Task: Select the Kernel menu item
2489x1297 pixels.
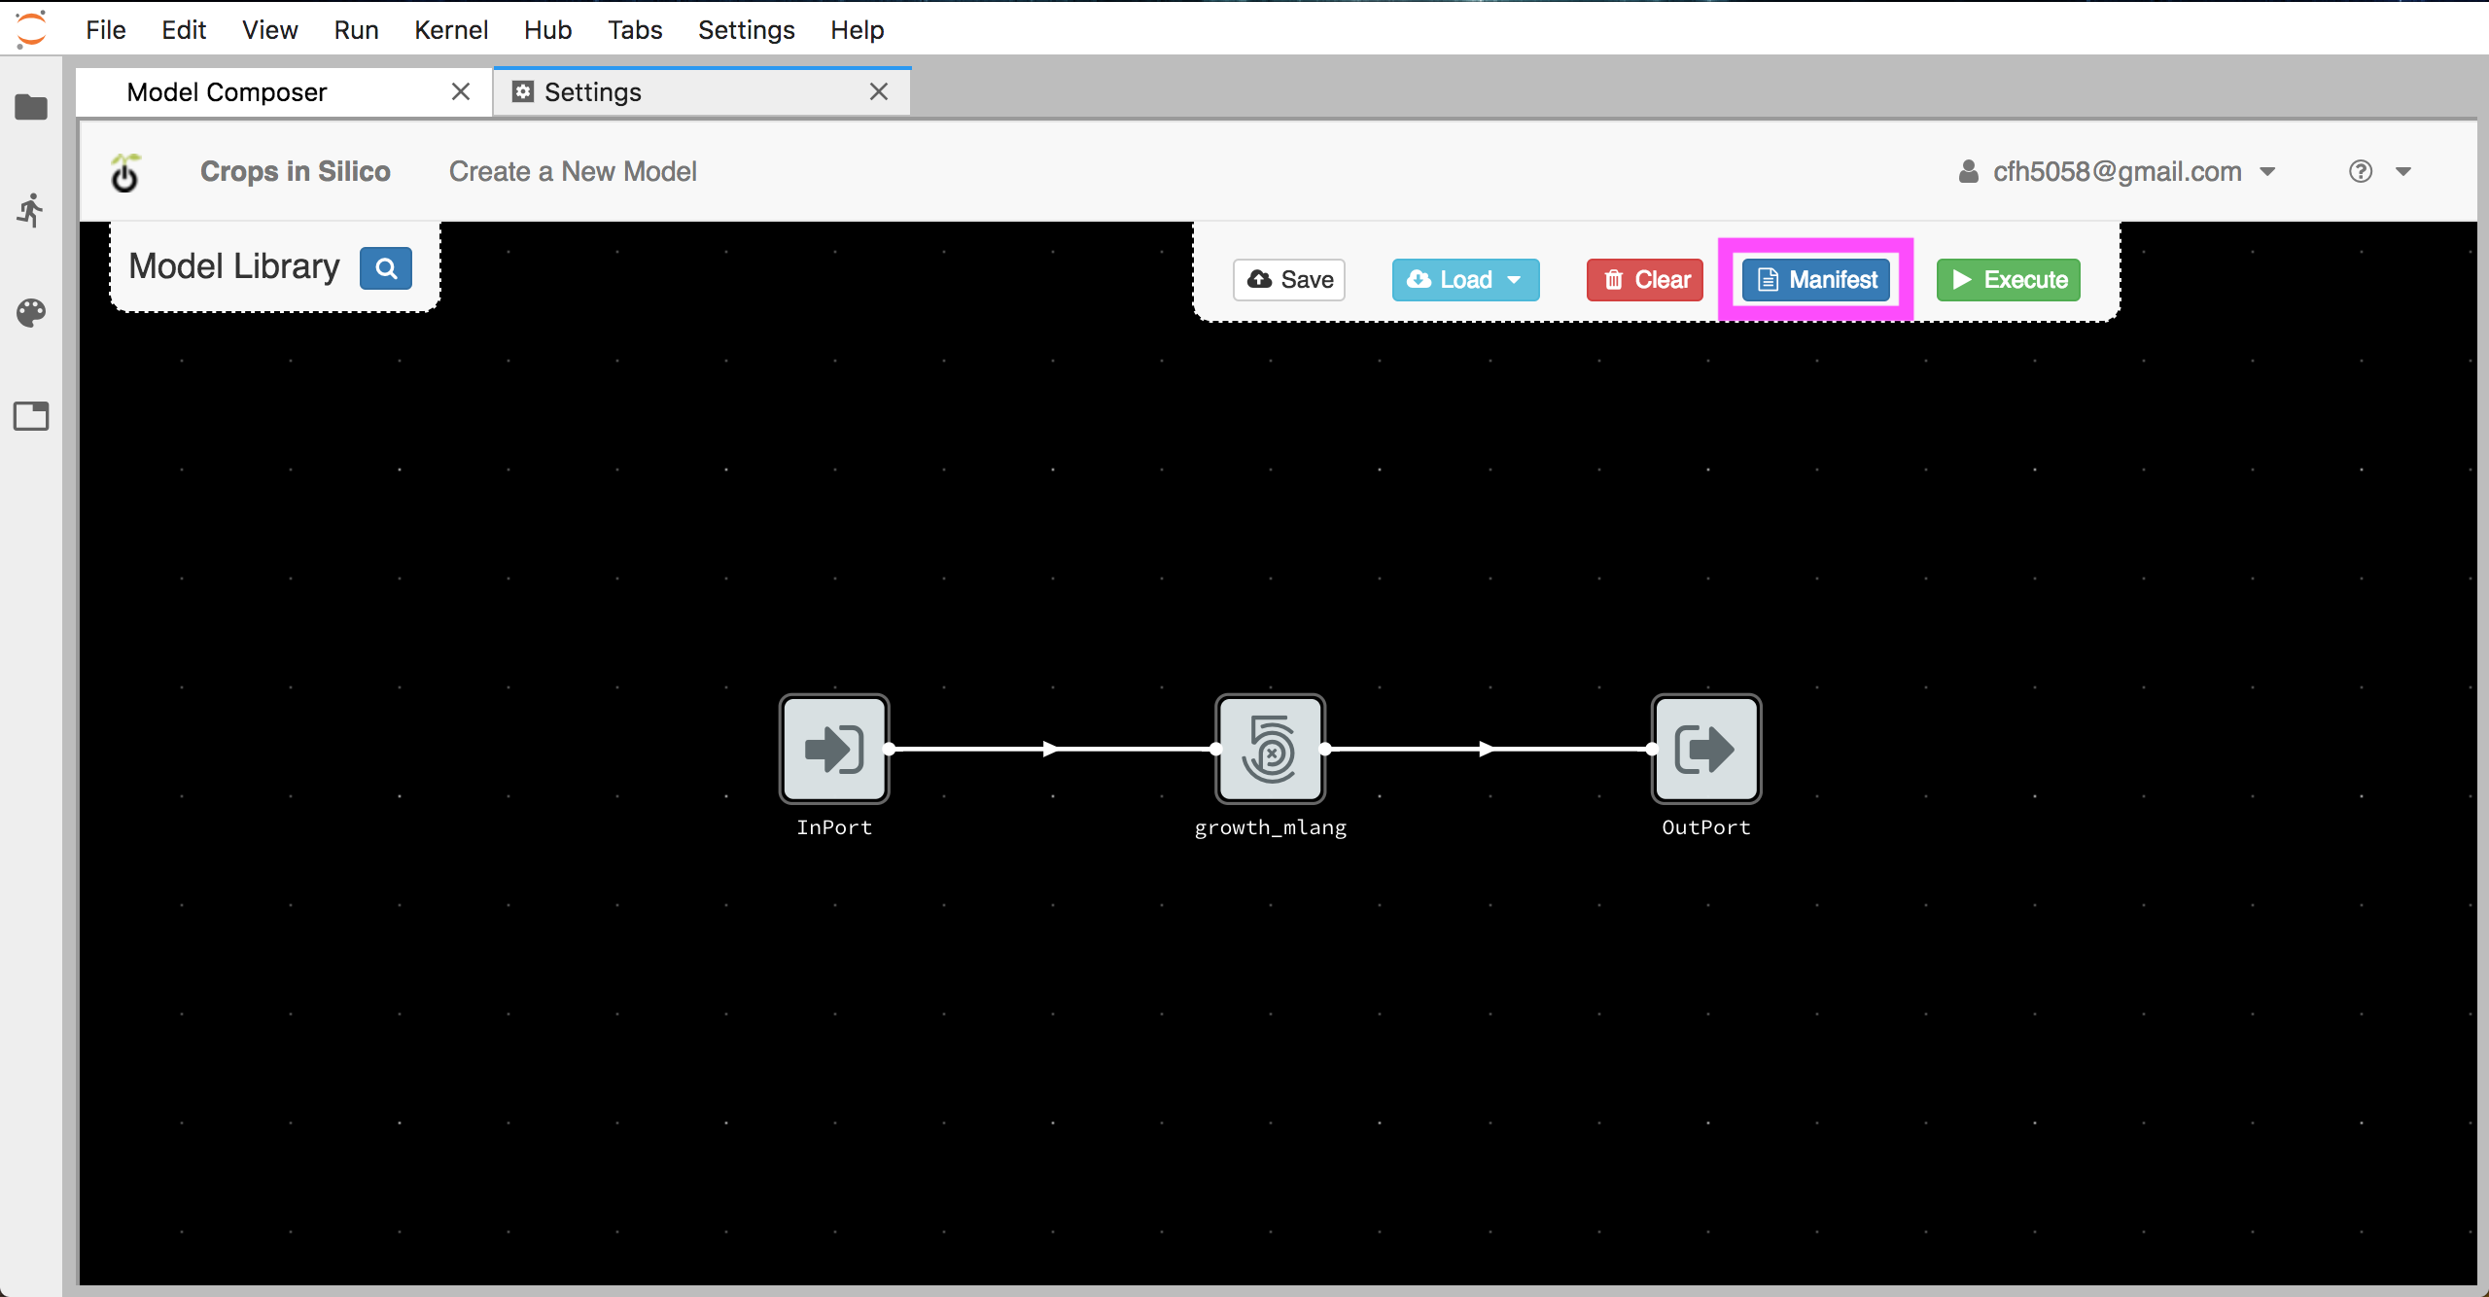Action: click(x=449, y=29)
